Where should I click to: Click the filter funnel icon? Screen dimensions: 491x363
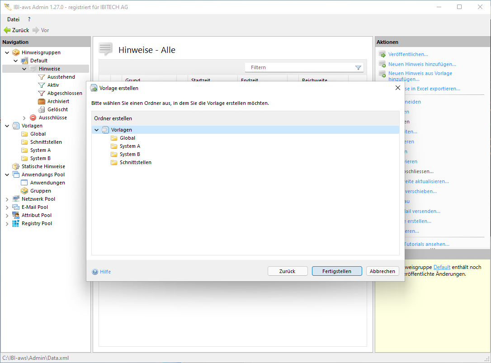coord(358,67)
